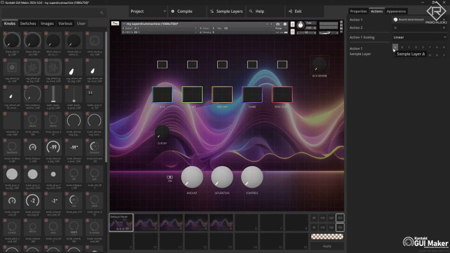
Task: Click the Kontakt header camera snapshot icon
Action: point(277,24)
